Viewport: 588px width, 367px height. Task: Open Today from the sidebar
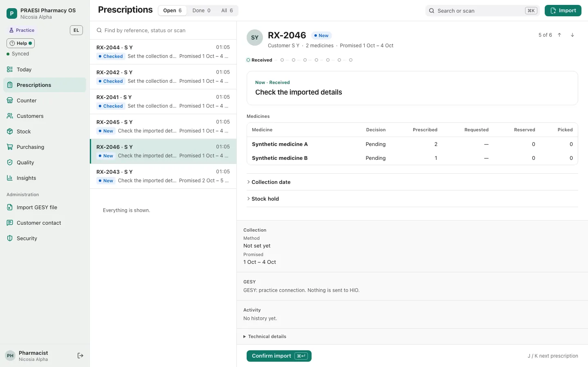click(x=45, y=69)
